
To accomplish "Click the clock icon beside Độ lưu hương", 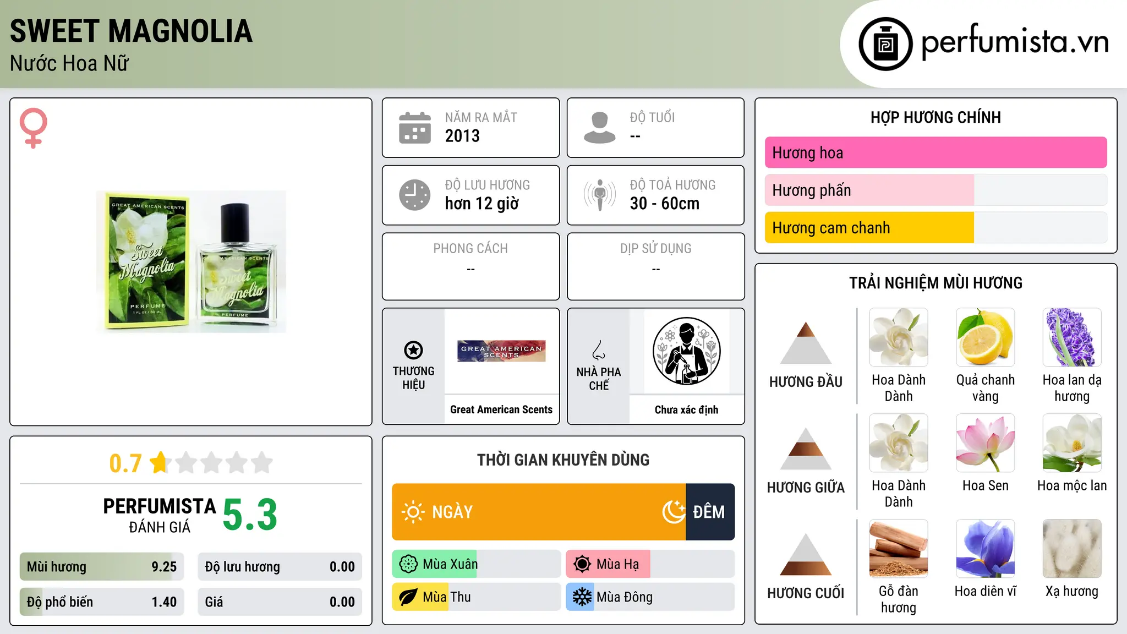I will click(x=415, y=195).
